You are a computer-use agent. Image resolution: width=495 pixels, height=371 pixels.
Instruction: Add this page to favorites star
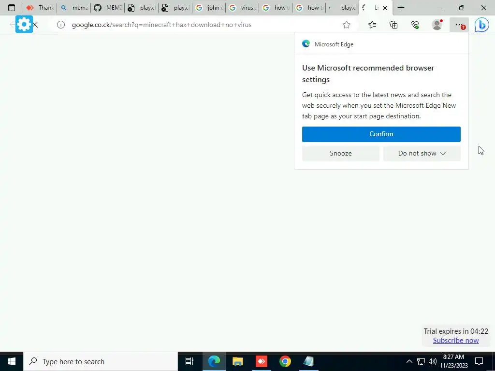(x=347, y=25)
